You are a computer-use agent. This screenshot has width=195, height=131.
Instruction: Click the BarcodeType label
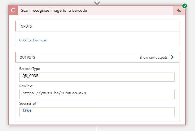tap(29, 69)
